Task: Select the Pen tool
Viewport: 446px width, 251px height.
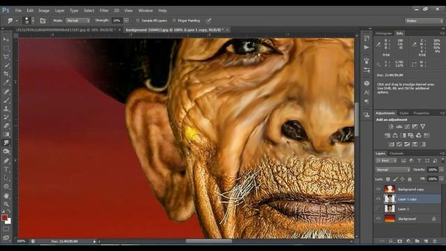Action: pos(6,161)
